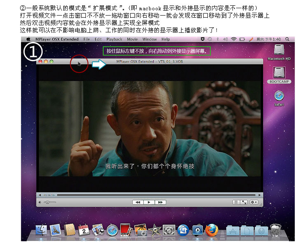This screenshot has height=245, width=308.
Task: Open the Time Machine menu bar icon
Action: (x=209, y=39)
